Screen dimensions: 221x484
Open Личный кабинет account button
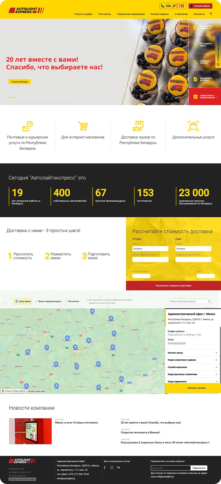(200, 6)
